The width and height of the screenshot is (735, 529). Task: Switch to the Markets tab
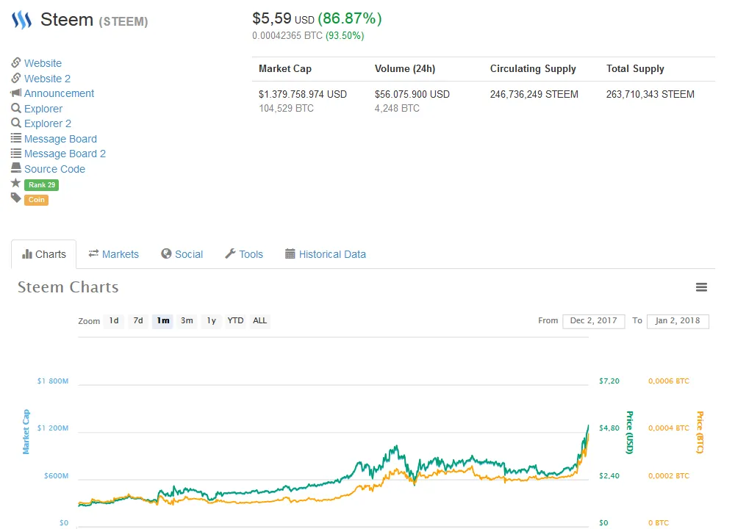[114, 254]
